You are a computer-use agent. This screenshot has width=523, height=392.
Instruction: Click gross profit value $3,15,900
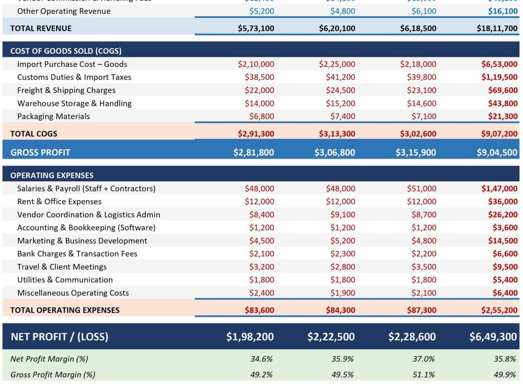(416, 152)
